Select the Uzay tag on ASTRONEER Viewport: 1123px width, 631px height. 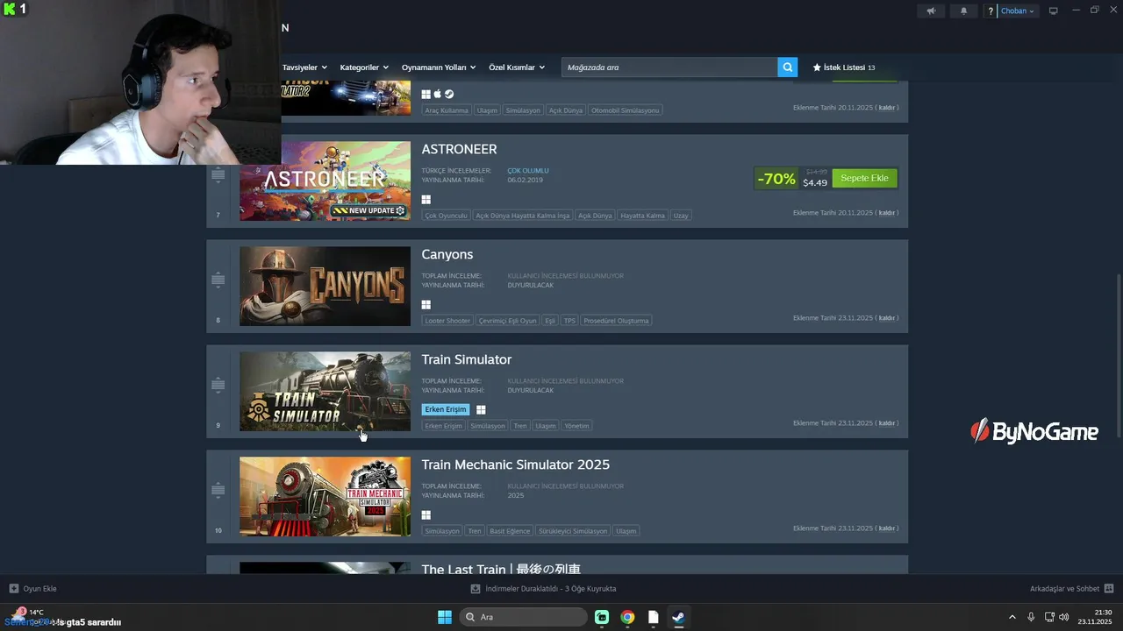[x=681, y=216]
